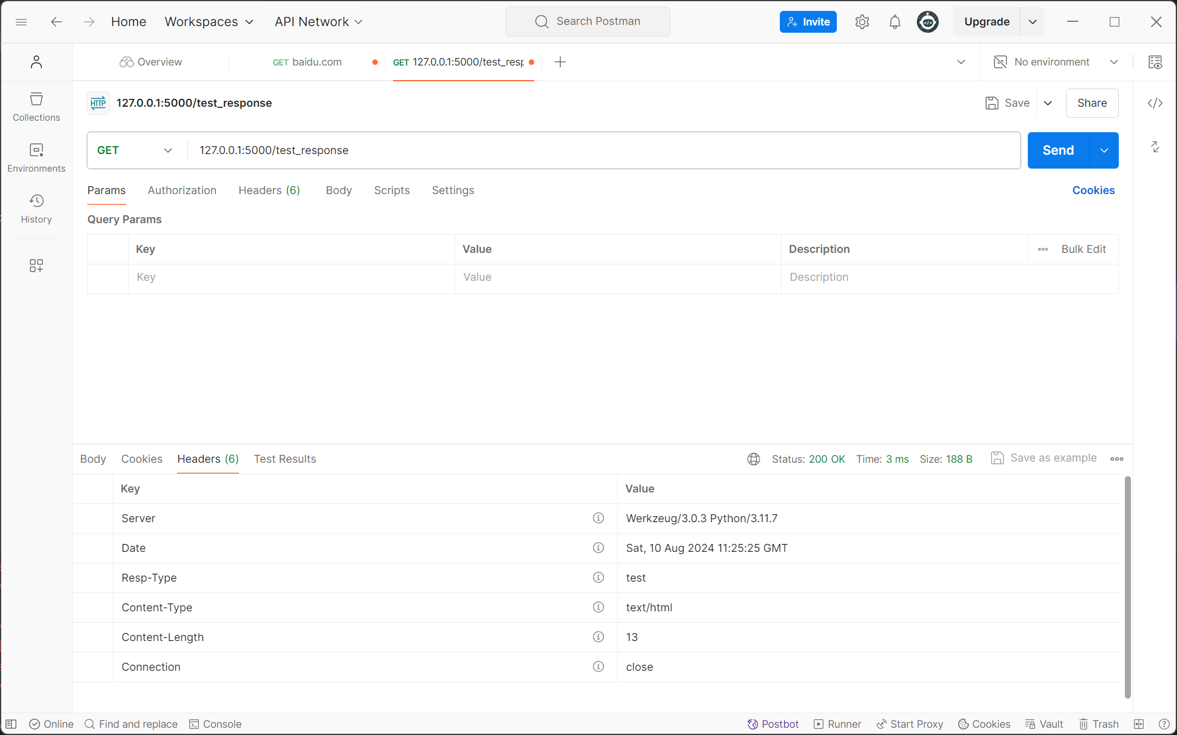This screenshot has height=735, width=1177.
Task: Click the request URL field
Action: click(x=605, y=150)
